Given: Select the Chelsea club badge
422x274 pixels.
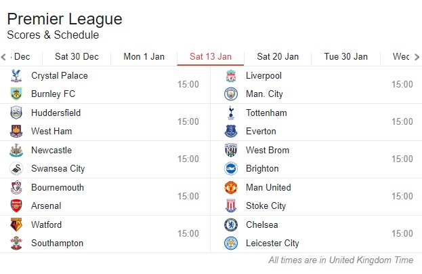Looking at the screenshot, I should coord(231,224).
